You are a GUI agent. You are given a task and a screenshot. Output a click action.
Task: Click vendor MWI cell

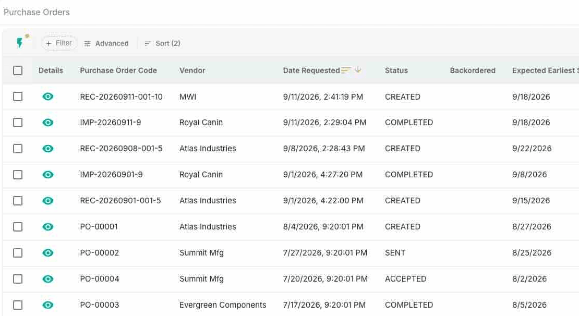(188, 96)
